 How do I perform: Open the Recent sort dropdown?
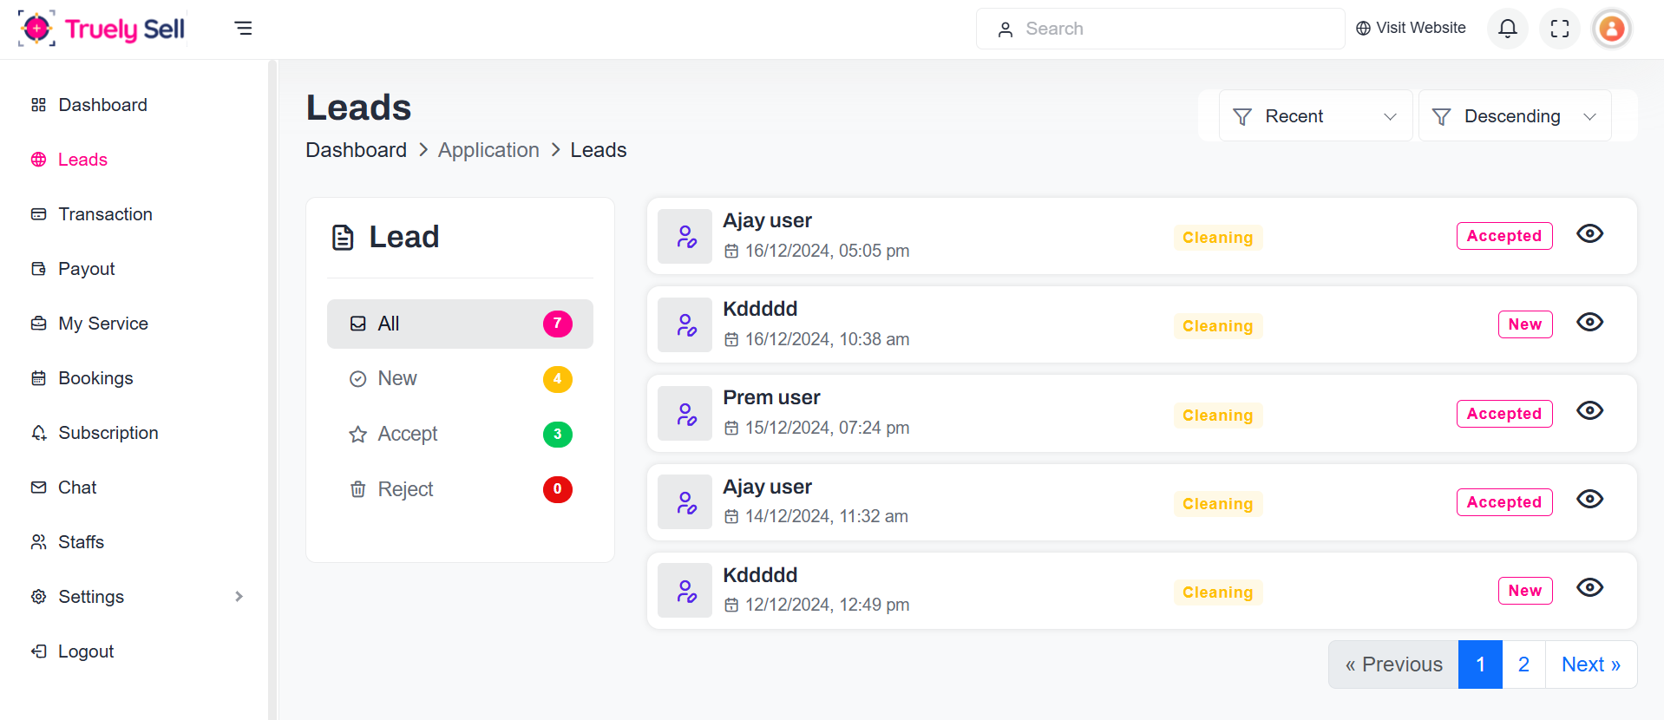pyautogui.click(x=1314, y=116)
